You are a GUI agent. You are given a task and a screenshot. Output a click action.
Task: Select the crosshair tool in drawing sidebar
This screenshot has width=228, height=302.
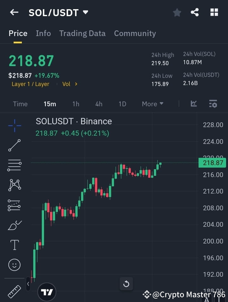coord(14,126)
